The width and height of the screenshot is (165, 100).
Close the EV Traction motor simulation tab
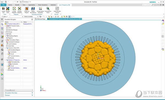(x=81, y=19)
